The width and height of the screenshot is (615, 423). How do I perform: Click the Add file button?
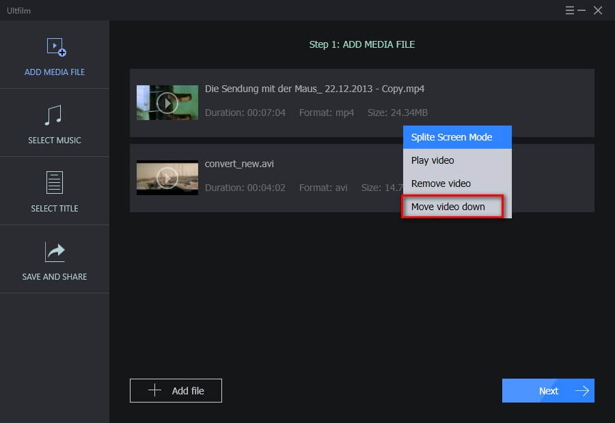click(x=176, y=390)
